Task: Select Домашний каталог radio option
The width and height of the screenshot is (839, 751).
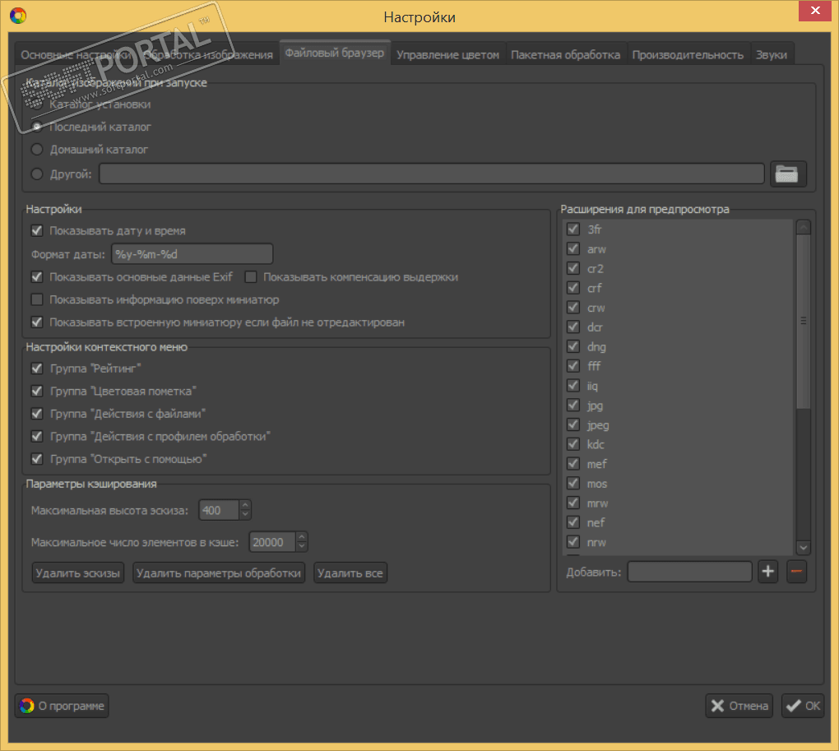Action: [37, 149]
